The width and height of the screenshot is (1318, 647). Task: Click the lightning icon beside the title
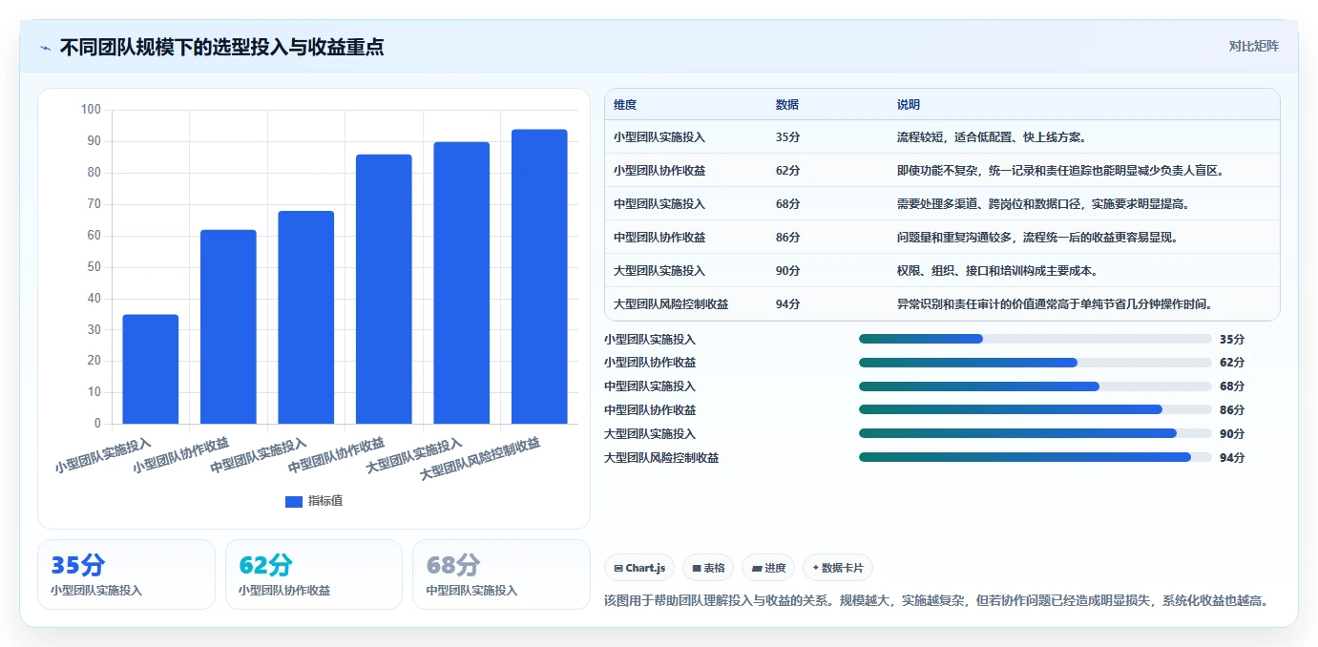pos(45,48)
